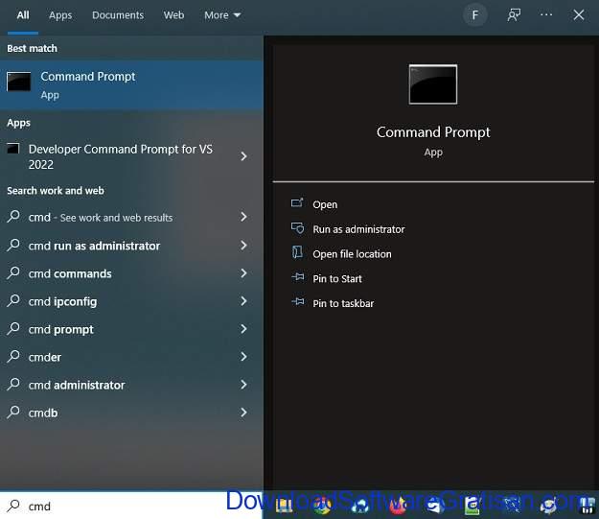Choose Open in the Command Prompt actions
Viewport: 599px width, 519px height.
coord(325,204)
